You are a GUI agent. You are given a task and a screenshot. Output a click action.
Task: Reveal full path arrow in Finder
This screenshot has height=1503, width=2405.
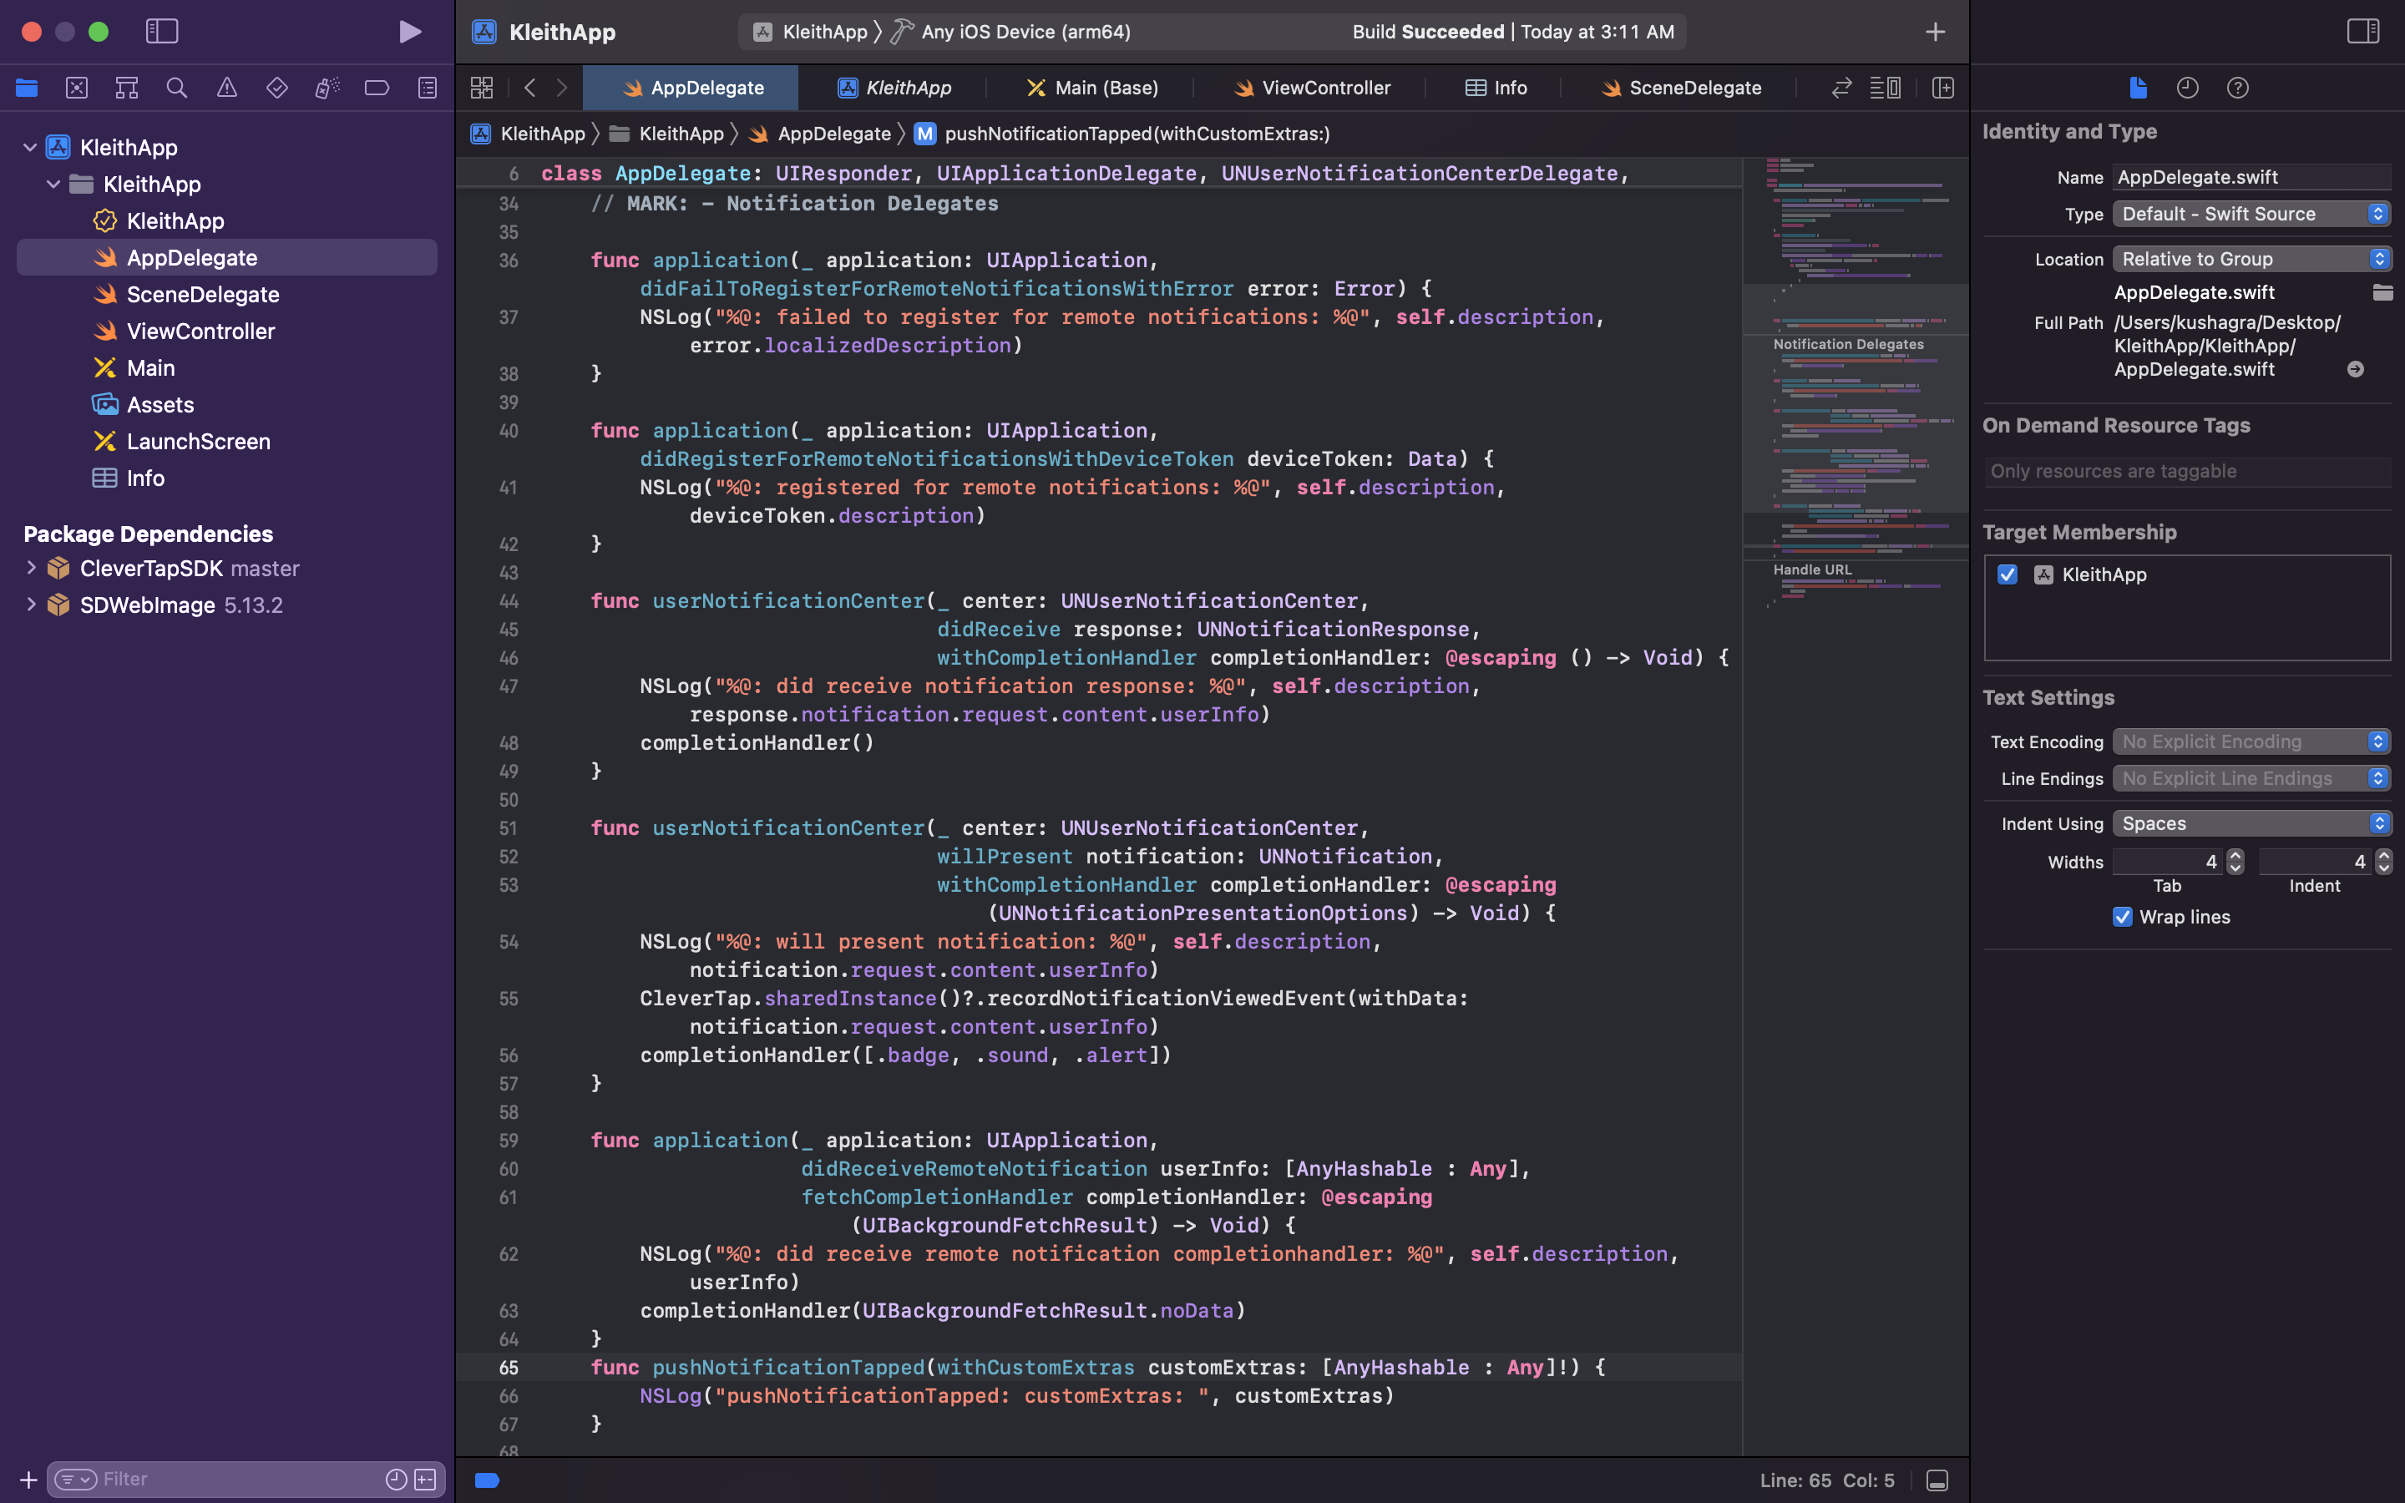pos(2355,369)
